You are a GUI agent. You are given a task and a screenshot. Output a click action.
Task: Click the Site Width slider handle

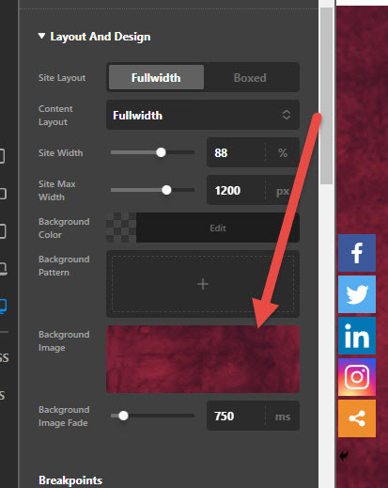coord(161,152)
